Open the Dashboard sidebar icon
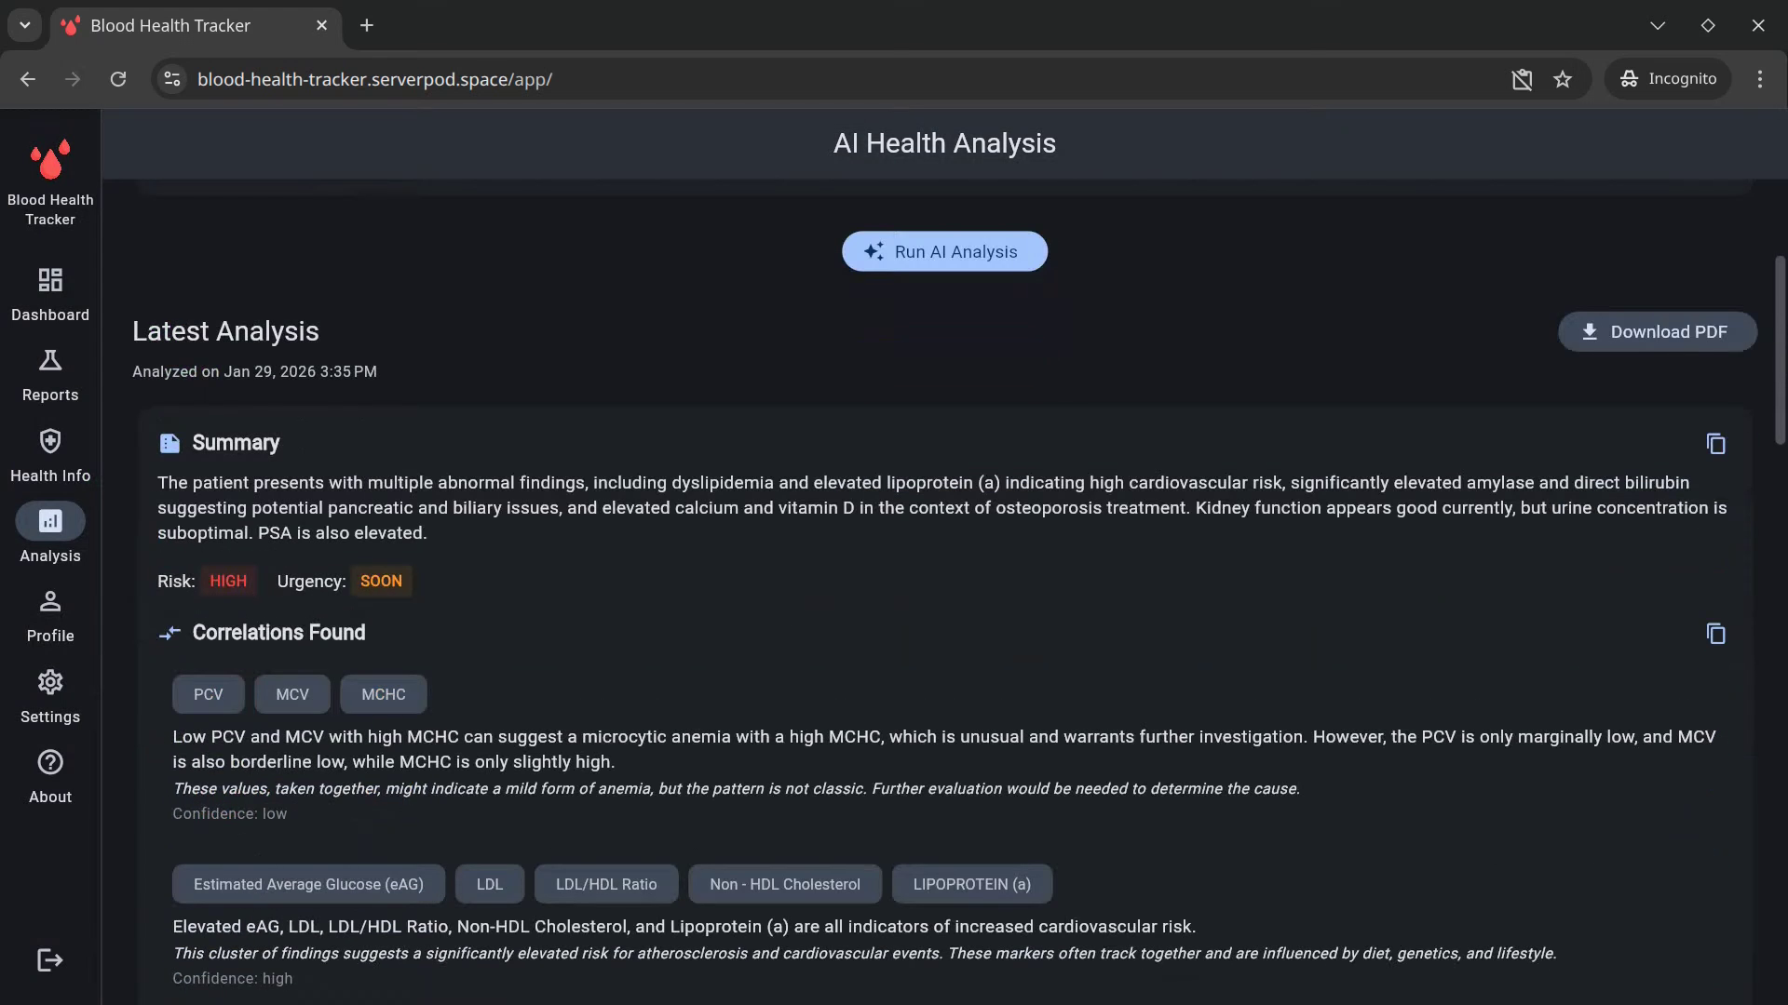Image resolution: width=1788 pixels, height=1005 pixels. pyautogui.click(x=50, y=280)
